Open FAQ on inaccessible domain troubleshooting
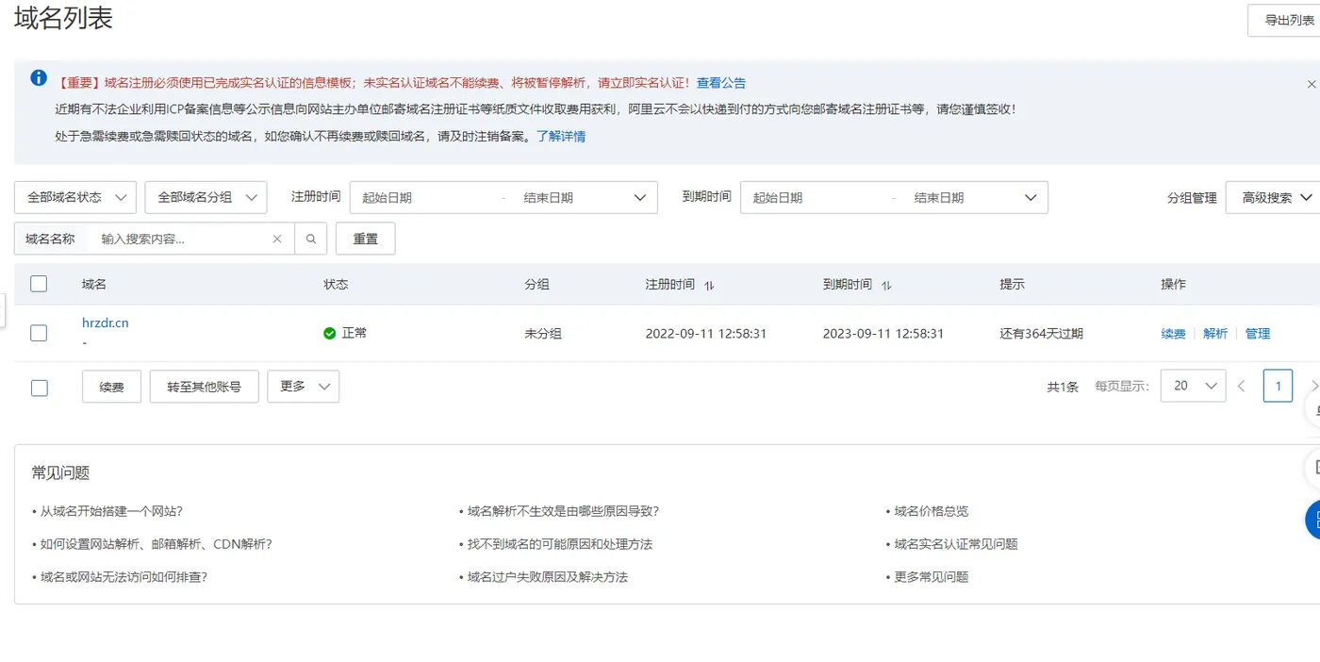The width and height of the screenshot is (1320, 662). (124, 576)
